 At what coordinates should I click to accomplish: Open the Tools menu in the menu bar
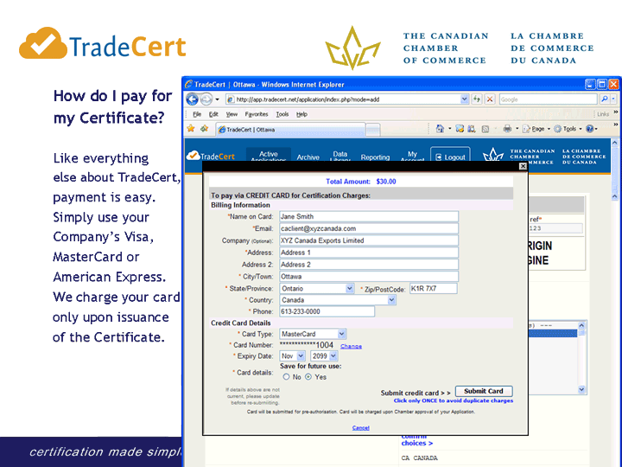282,114
